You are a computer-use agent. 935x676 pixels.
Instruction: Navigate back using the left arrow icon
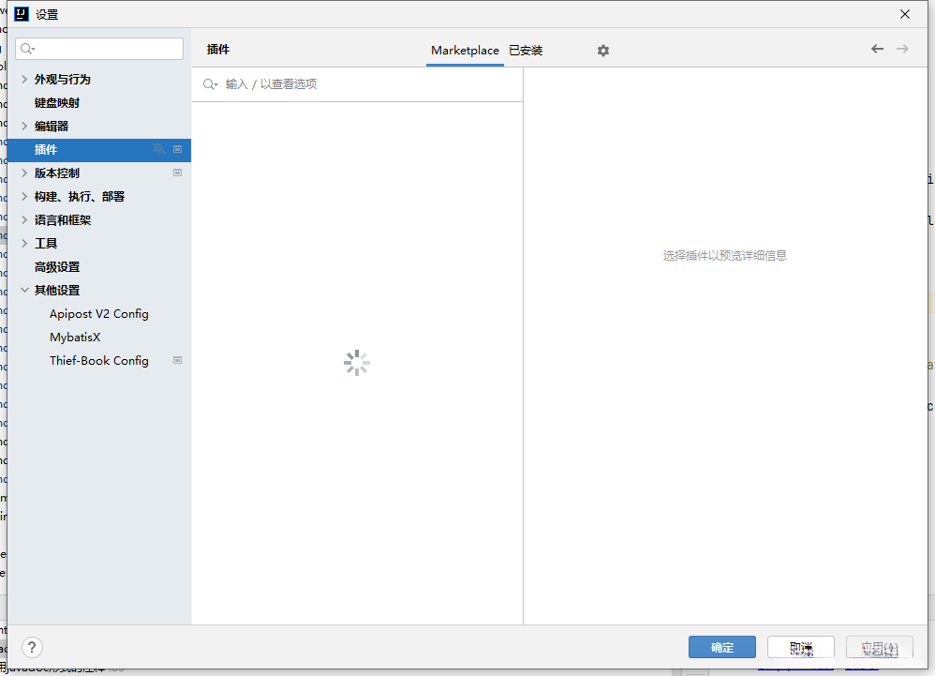[877, 48]
